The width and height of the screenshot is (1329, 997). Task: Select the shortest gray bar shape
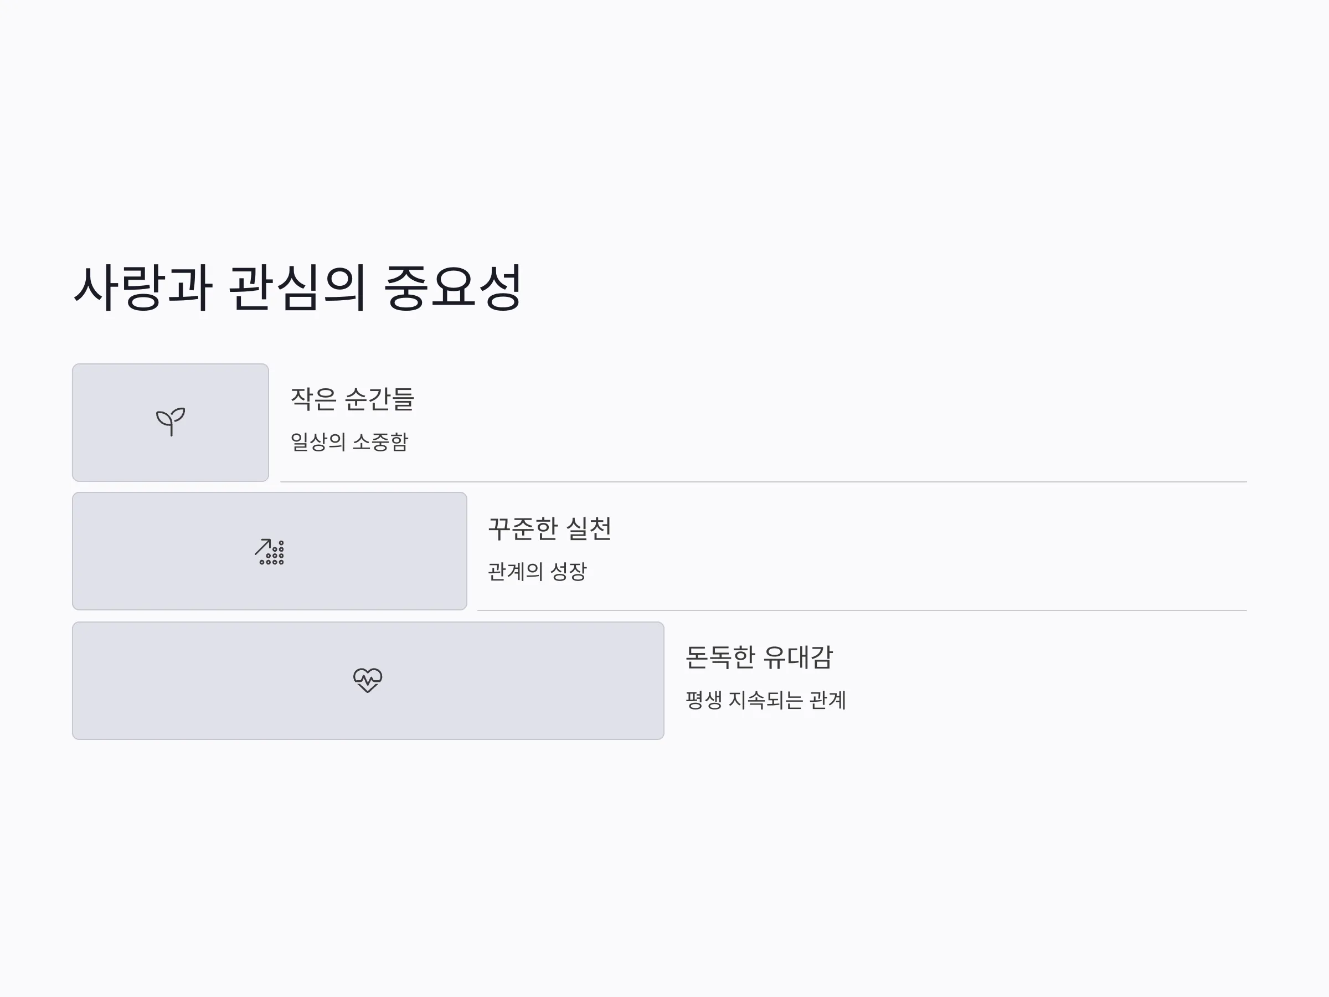point(171,423)
